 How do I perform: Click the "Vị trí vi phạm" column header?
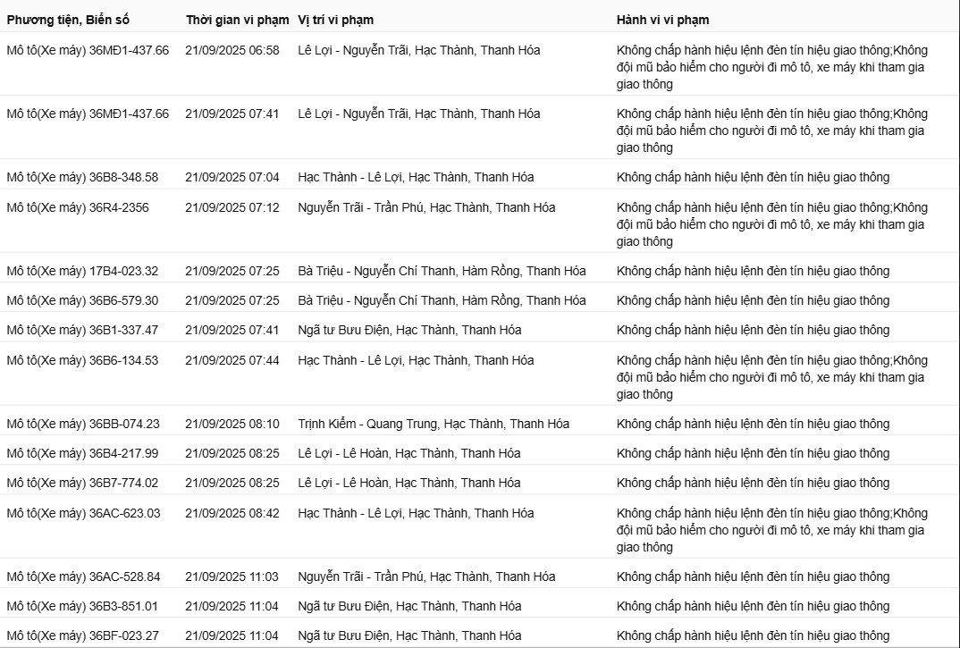[x=336, y=20]
